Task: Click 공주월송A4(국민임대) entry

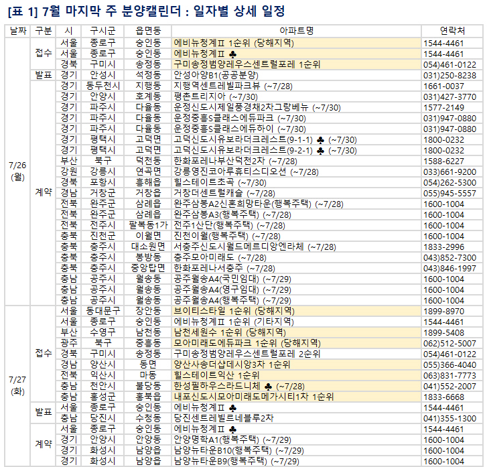Action: [x=232, y=279]
